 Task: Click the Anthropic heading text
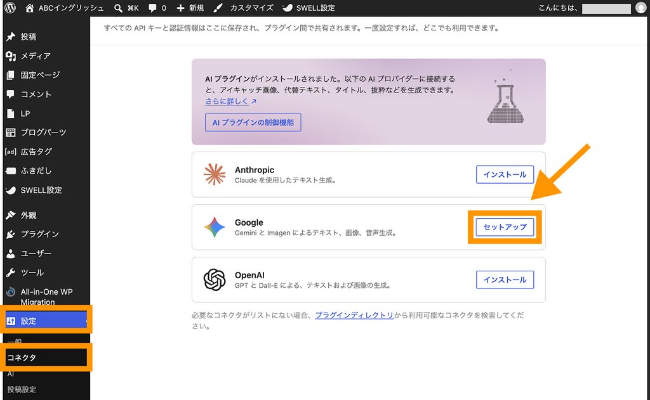(x=255, y=170)
